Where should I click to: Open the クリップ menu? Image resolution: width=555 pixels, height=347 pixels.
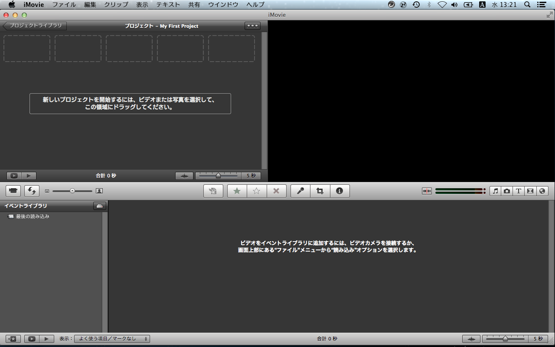click(116, 5)
